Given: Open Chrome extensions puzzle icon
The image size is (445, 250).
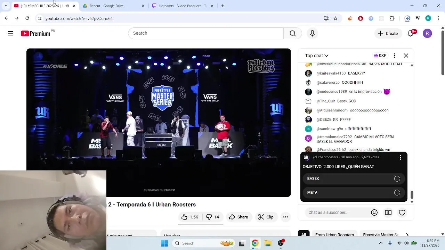Looking at the screenshot, I should click(x=392, y=18).
